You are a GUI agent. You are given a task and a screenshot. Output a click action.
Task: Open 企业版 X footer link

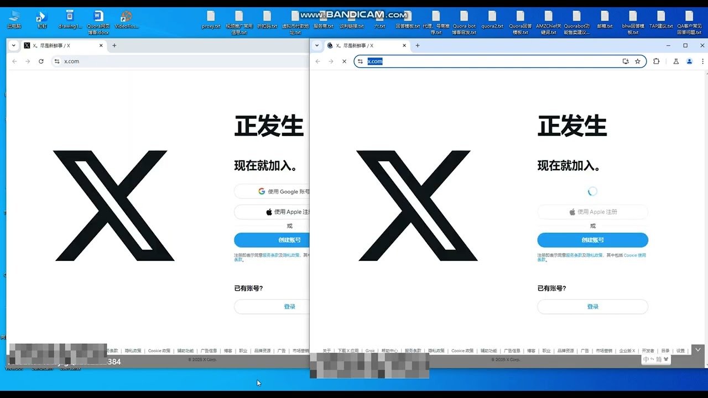(627, 350)
